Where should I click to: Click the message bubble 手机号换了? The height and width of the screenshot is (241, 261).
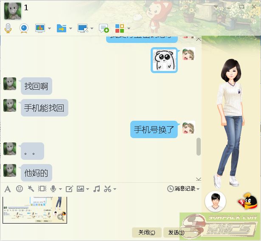point(154,129)
